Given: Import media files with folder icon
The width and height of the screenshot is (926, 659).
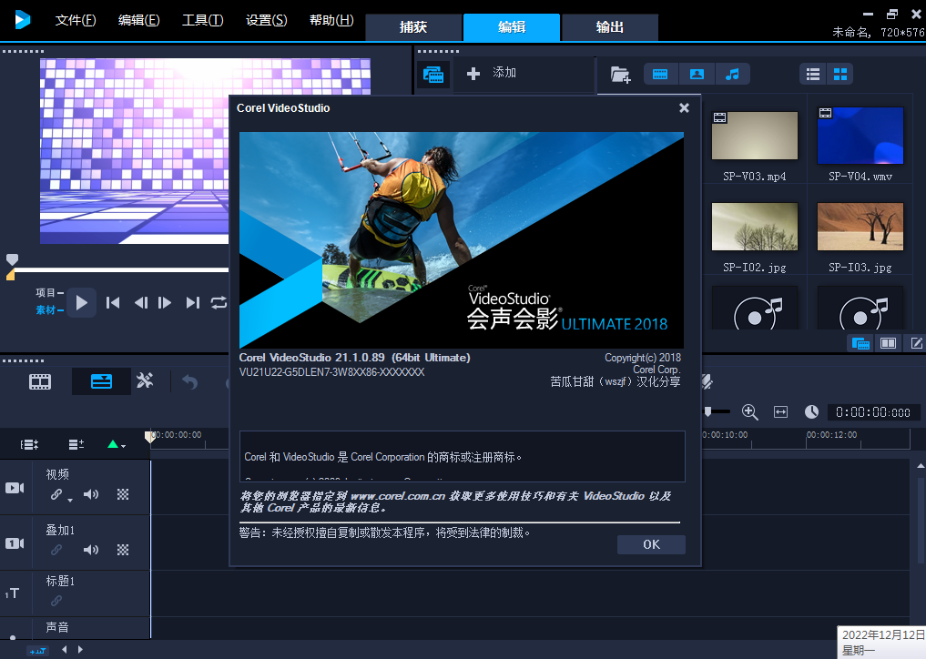Looking at the screenshot, I should coord(620,75).
